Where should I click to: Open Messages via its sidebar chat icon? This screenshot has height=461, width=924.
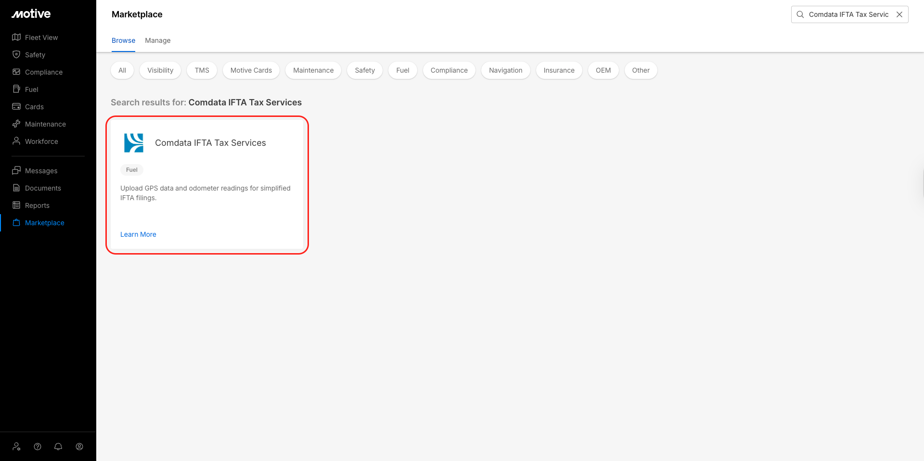(x=16, y=170)
